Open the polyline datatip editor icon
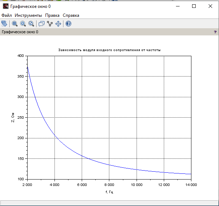The width and height of the screenshot is (219, 206). tap(50, 24)
